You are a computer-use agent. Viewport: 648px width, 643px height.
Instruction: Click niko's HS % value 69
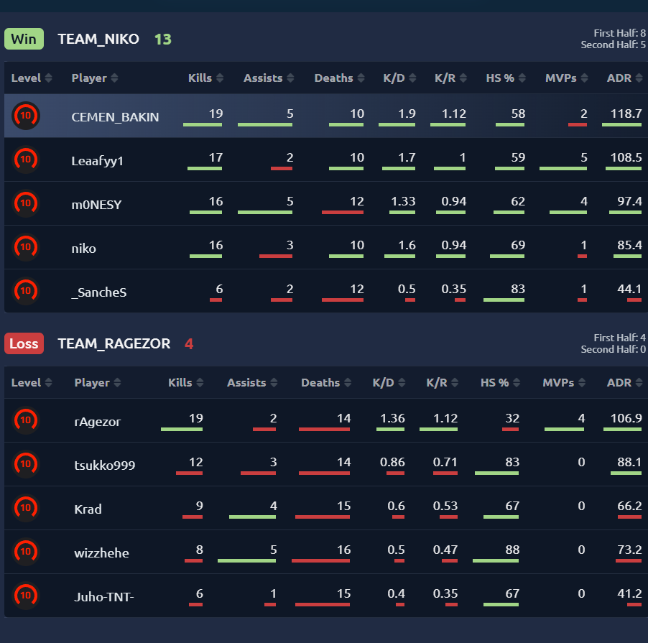tap(518, 245)
